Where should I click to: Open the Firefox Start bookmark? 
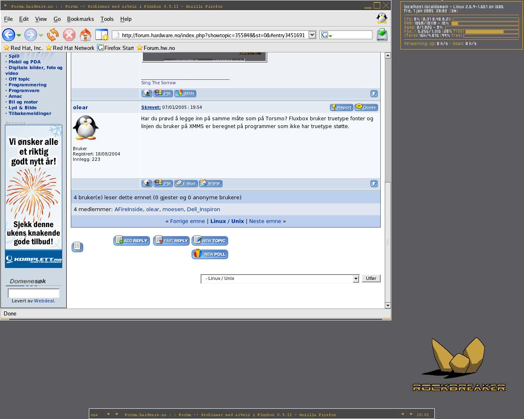click(x=115, y=48)
